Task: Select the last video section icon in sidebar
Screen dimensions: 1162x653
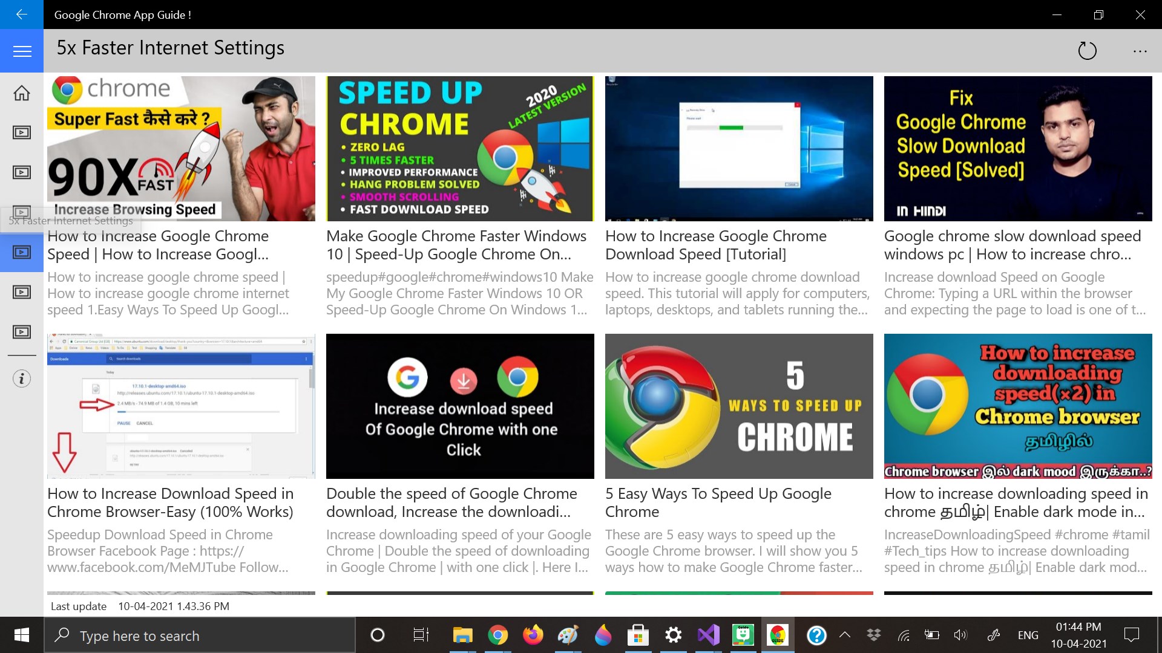Action: pyautogui.click(x=22, y=332)
